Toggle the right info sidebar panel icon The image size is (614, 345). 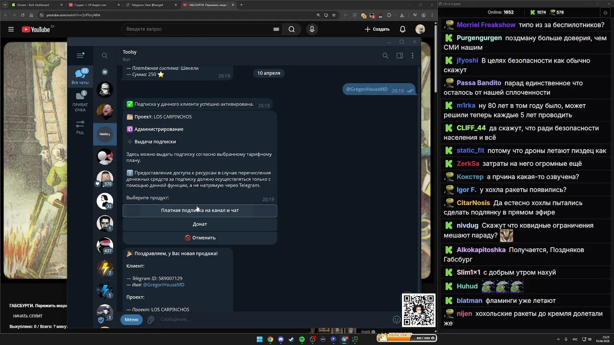click(400, 56)
